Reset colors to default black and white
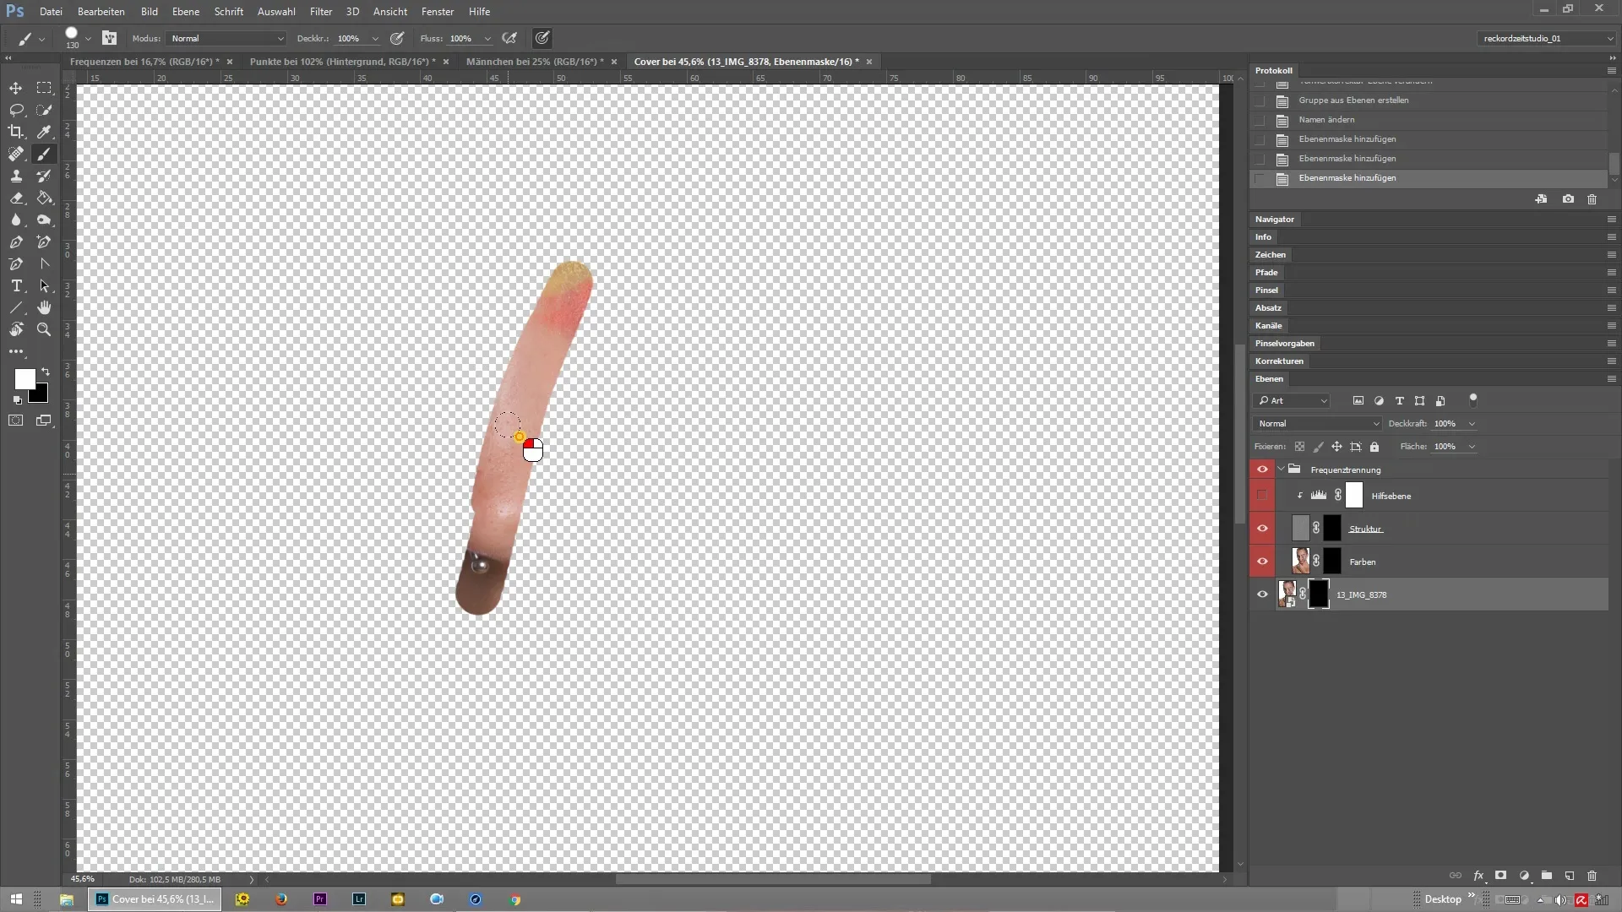1622x912 pixels. (x=17, y=400)
